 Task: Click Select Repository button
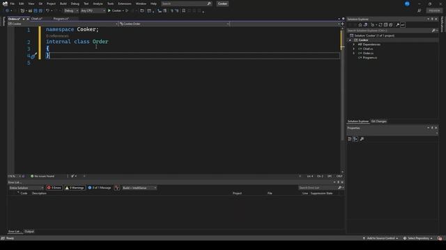point(418,238)
